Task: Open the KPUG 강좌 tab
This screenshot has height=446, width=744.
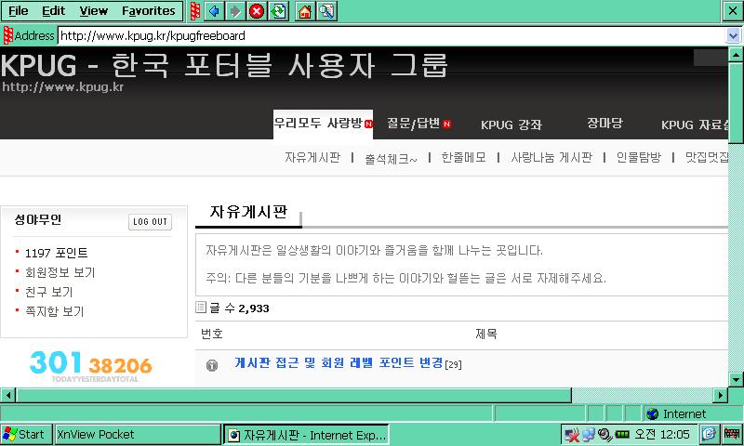Action: [x=511, y=125]
